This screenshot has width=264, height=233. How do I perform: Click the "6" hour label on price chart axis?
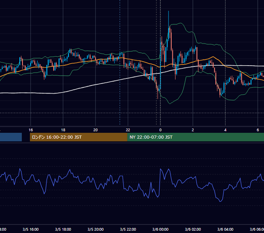(258, 130)
